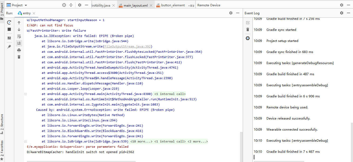Select 'W/FastPrintWriter: Write failure' line
This screenshot has height=162, width=353.
pyautogui.click(x=56, y=31)
